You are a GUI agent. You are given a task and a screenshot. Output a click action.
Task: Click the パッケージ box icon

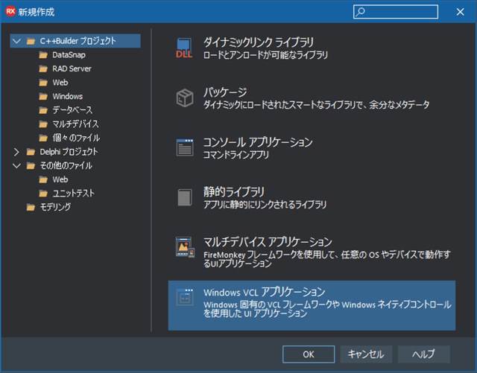pyautogui.click(x=185, y=98)
